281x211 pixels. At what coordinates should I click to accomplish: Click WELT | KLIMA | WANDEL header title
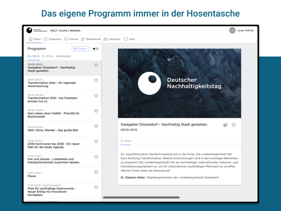tap(65, 31)
